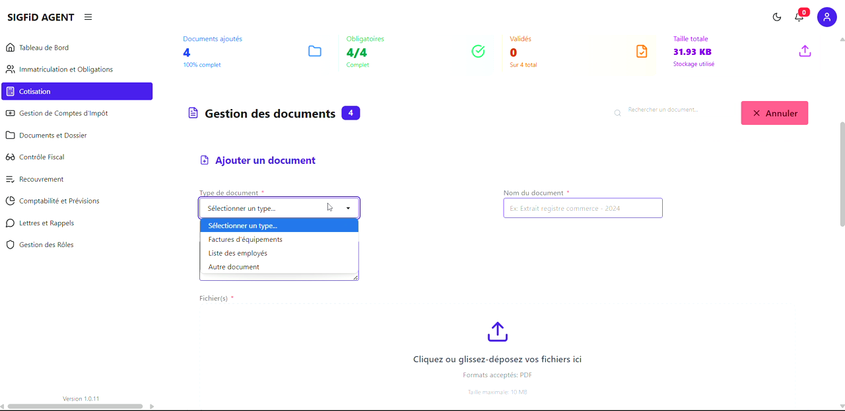Click the orange document icon near Validés

coord(641,51)
